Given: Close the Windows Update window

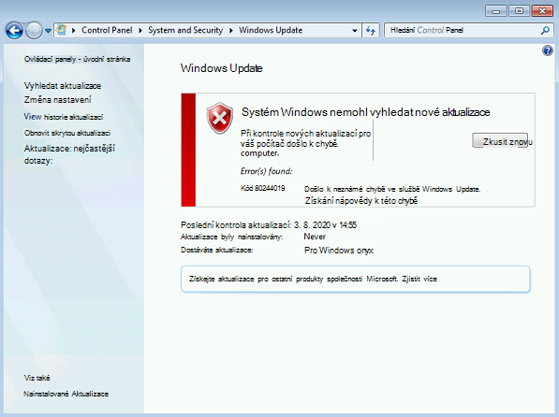Looking at the screenshot, I should tap(542, 11).
